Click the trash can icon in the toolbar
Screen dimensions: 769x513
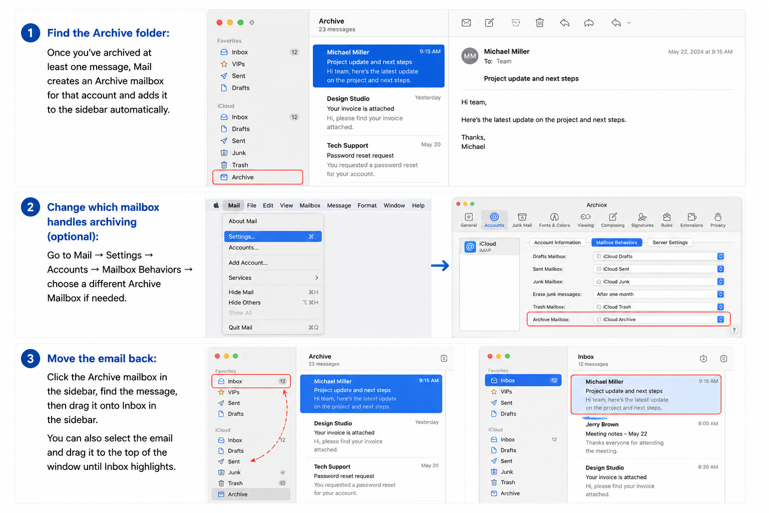tap(540, 23)
